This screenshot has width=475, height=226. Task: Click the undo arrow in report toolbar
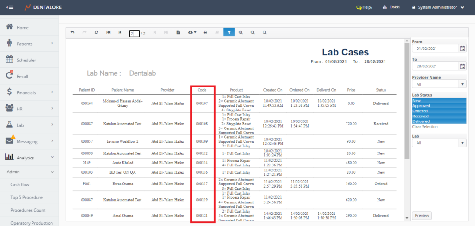72,33
